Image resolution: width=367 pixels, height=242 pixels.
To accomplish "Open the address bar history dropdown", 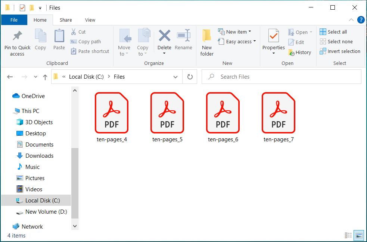I will click(175, 77).
